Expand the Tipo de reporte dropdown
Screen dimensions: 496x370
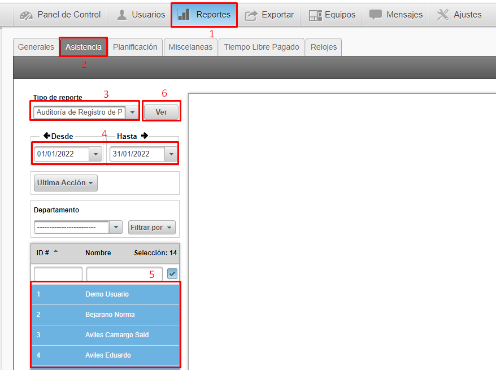132,112
